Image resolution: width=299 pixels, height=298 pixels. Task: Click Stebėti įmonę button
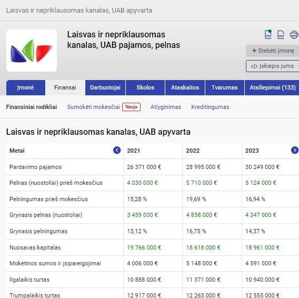click(x=273, y=51)
